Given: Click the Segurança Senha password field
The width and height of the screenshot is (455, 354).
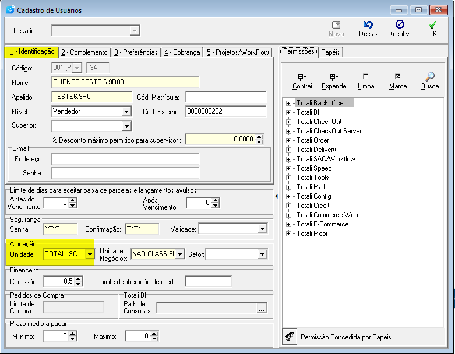Looking at the screenshot, I should point(61,229).
